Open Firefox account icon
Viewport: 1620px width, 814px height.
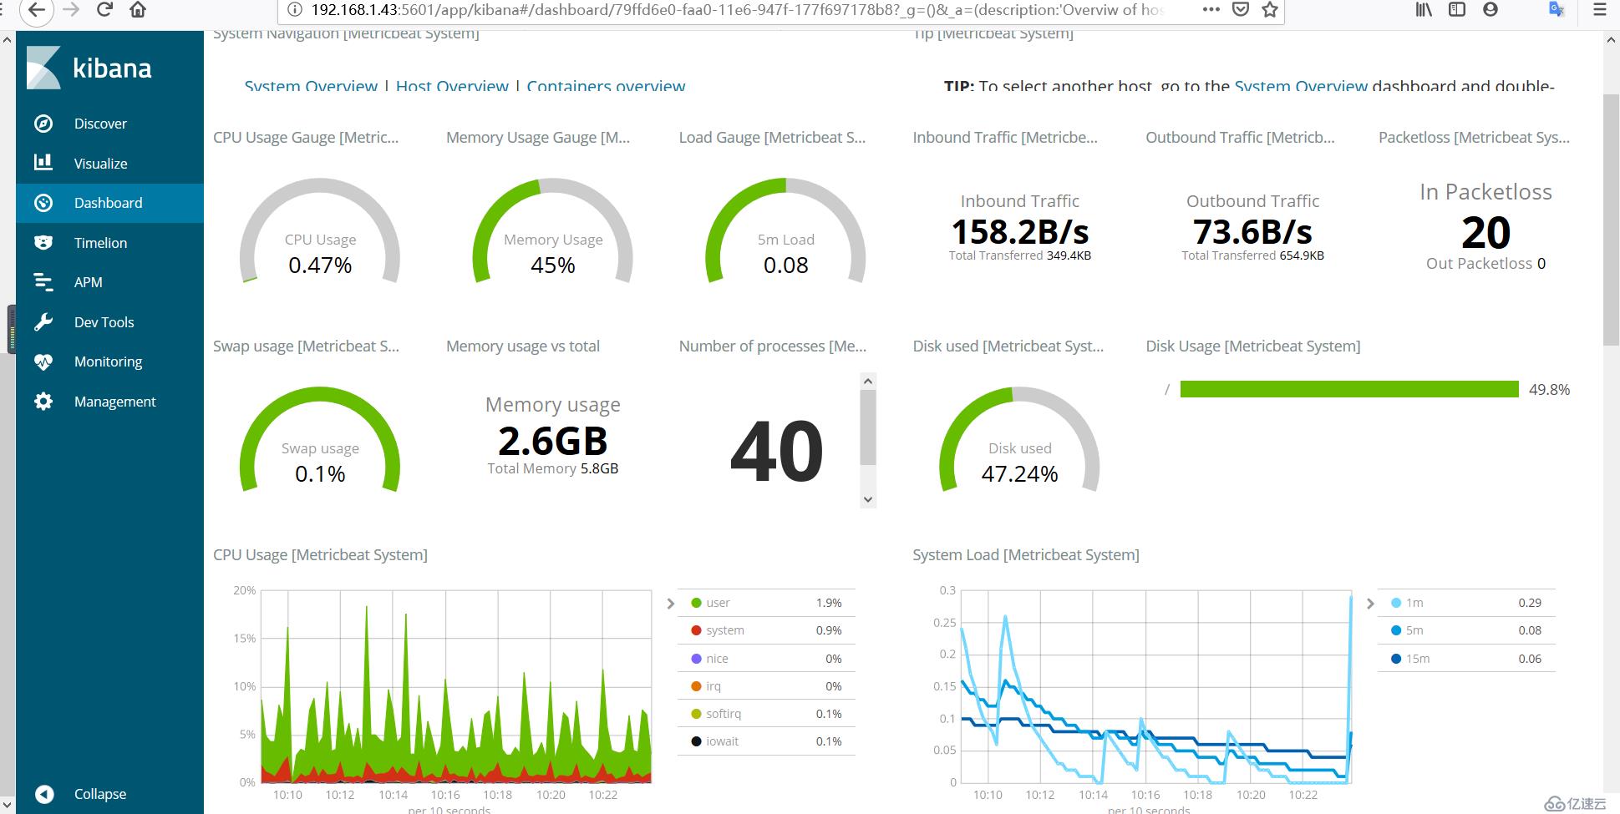coord(1491,10)
